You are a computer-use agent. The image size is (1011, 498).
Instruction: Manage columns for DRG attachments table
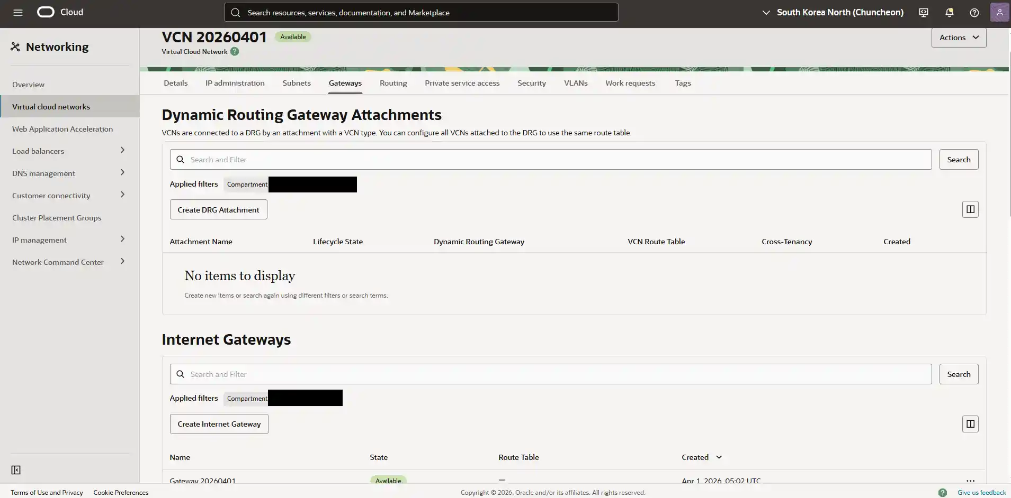(x=970, y=209)
